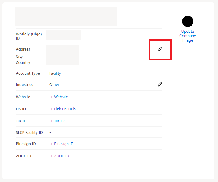This screenshot has height=182, width=218.
Task: Open Update Company Image link
Action: click(188, 36)
